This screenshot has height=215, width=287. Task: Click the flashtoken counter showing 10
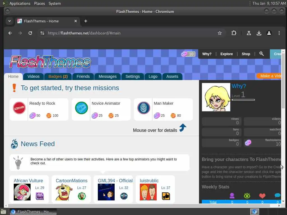(188, 54)
